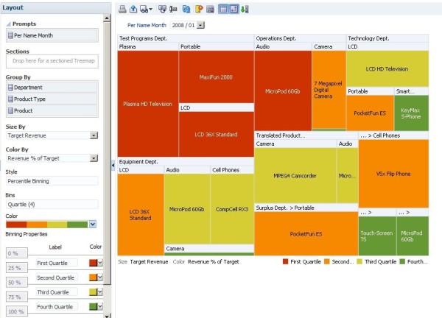
Task: Click the Second... legend entry
Action: [x=339, y=261]
